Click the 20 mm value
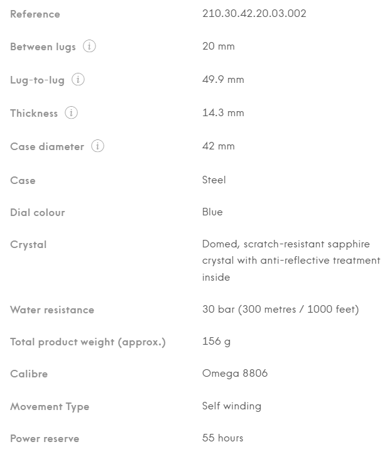Screen dimensions: 392x459 (x=218, y=46)
